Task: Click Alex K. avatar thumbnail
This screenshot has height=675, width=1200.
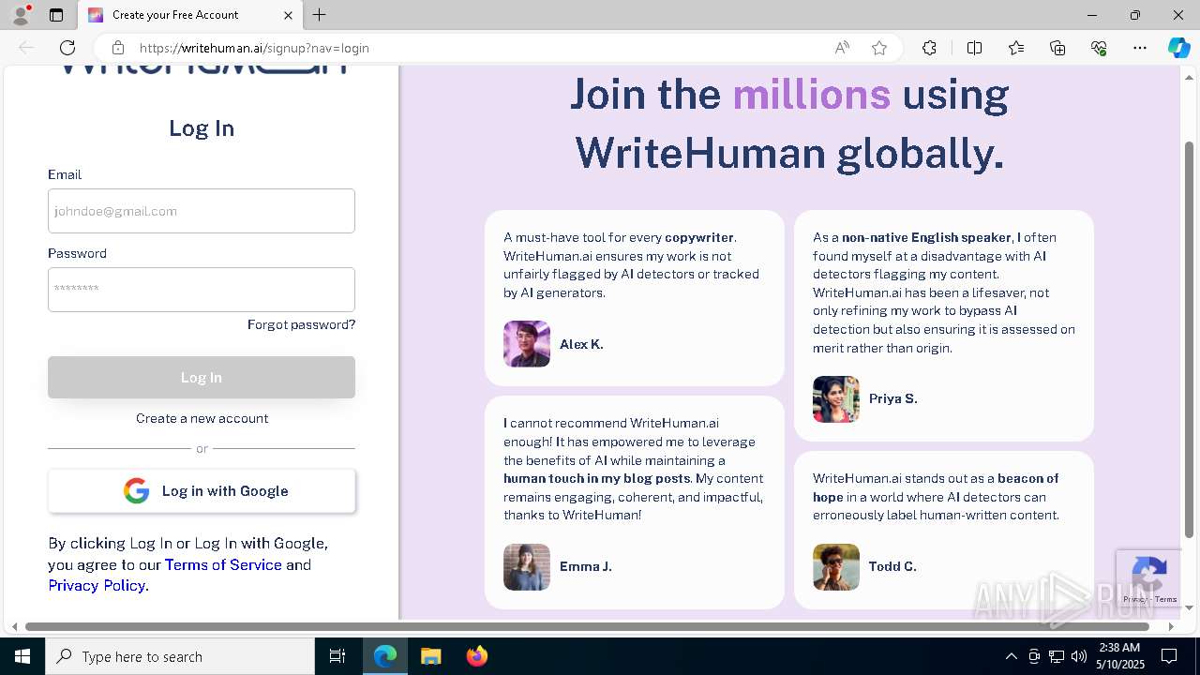Action: pyautogui.click(x=527, y=344)
